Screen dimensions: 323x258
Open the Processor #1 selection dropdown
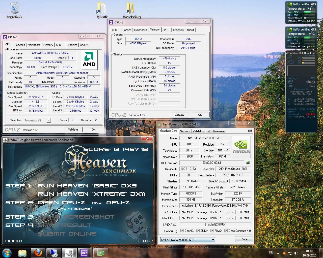[x=37, y=120]
